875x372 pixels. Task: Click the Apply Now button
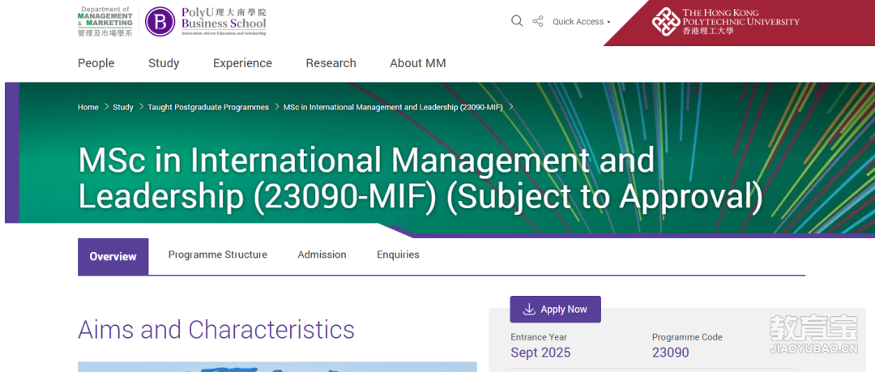555,310
